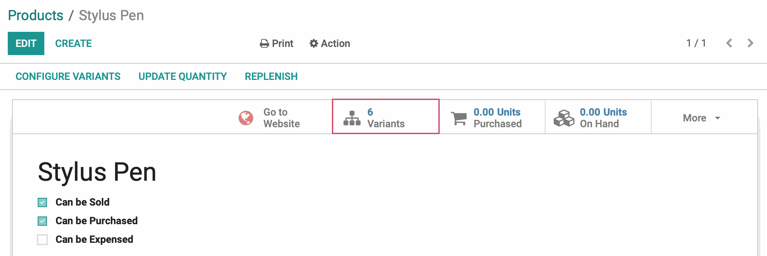The width and height of the screenshot is (767, 256).
Task: Go to next record with right chevron
Action: pos(750,43)
